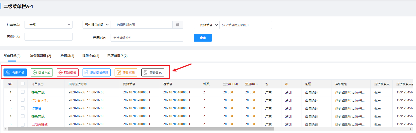Click the calendar icon in date range field

click(x=178, y=25)
